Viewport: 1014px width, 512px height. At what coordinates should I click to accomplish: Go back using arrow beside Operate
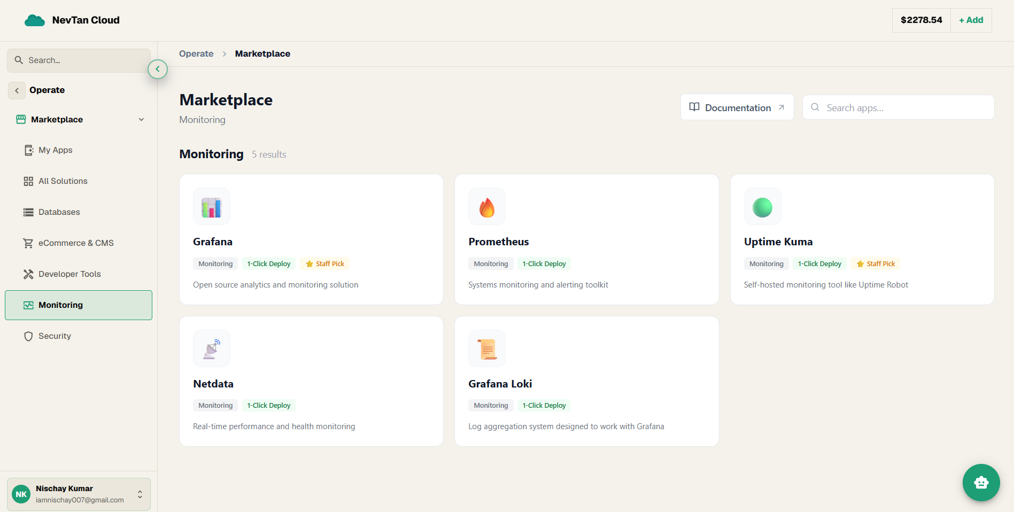click(x=17, y=90)
